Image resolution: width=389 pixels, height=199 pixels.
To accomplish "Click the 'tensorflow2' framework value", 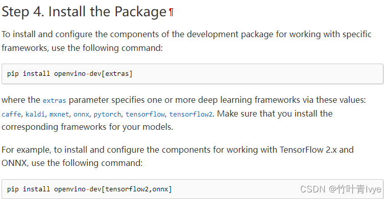I will (x=191, y=114).
